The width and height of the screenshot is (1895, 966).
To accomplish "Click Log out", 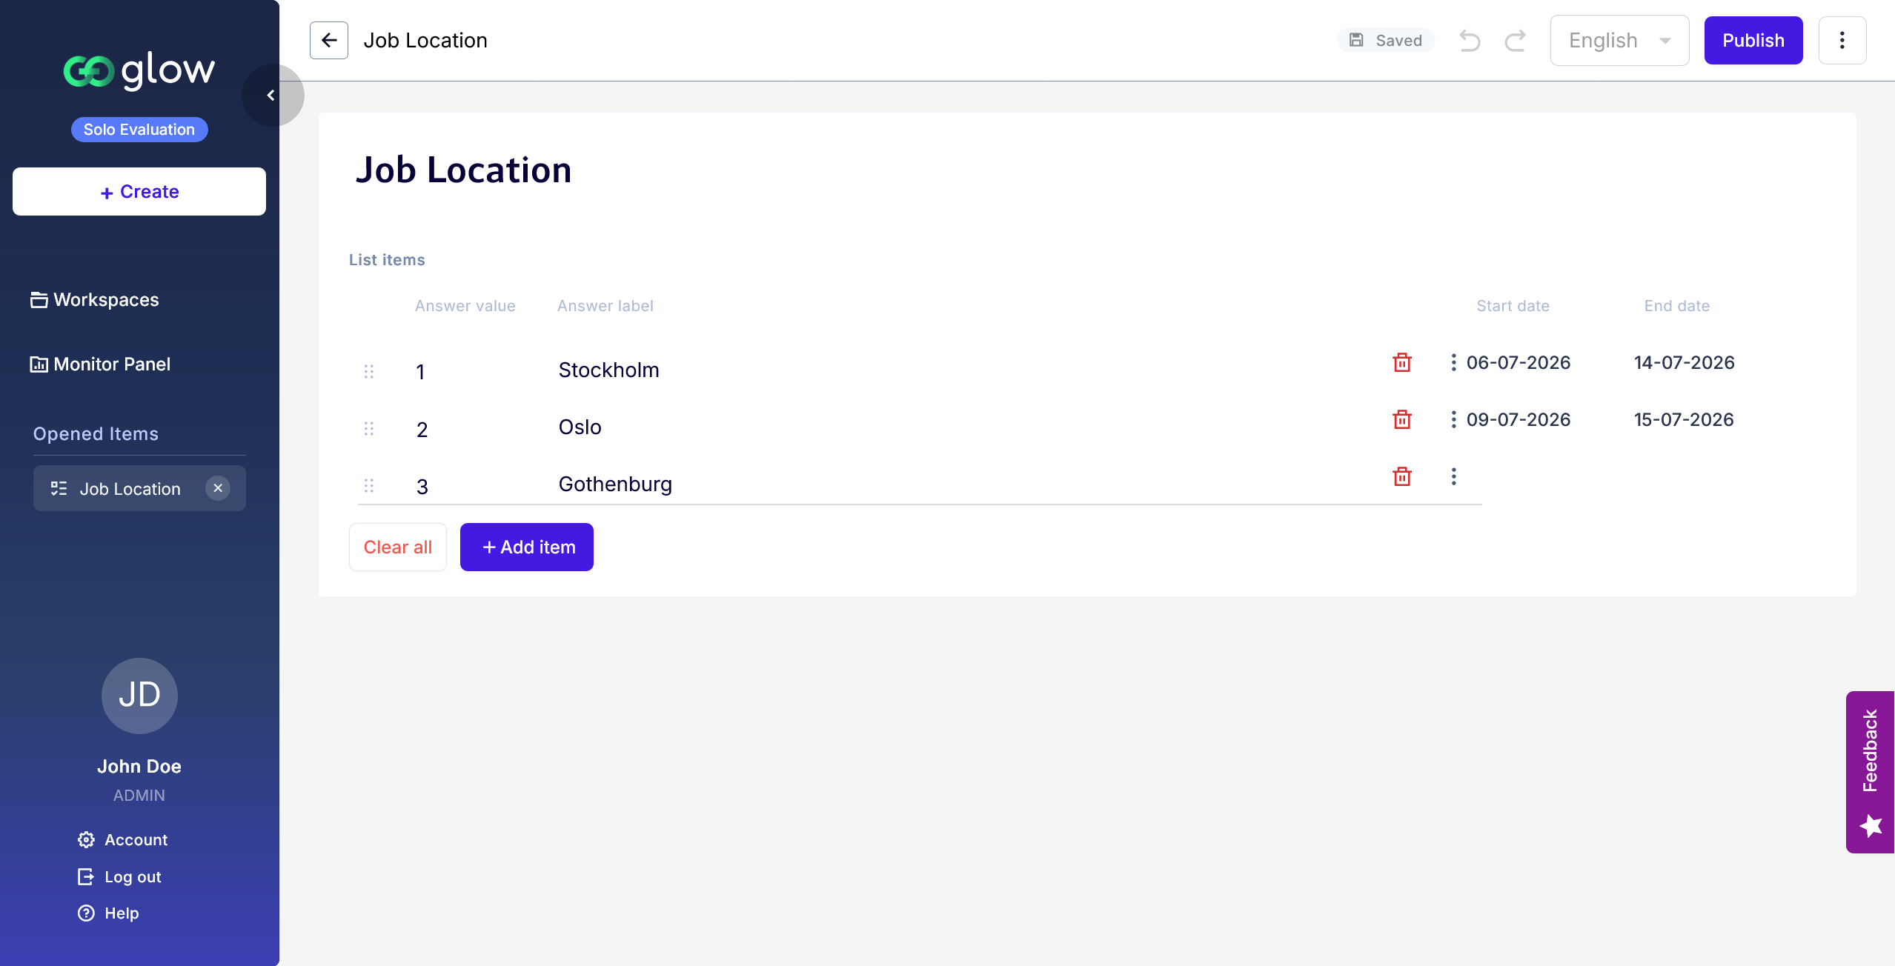I will coord(119,877).
